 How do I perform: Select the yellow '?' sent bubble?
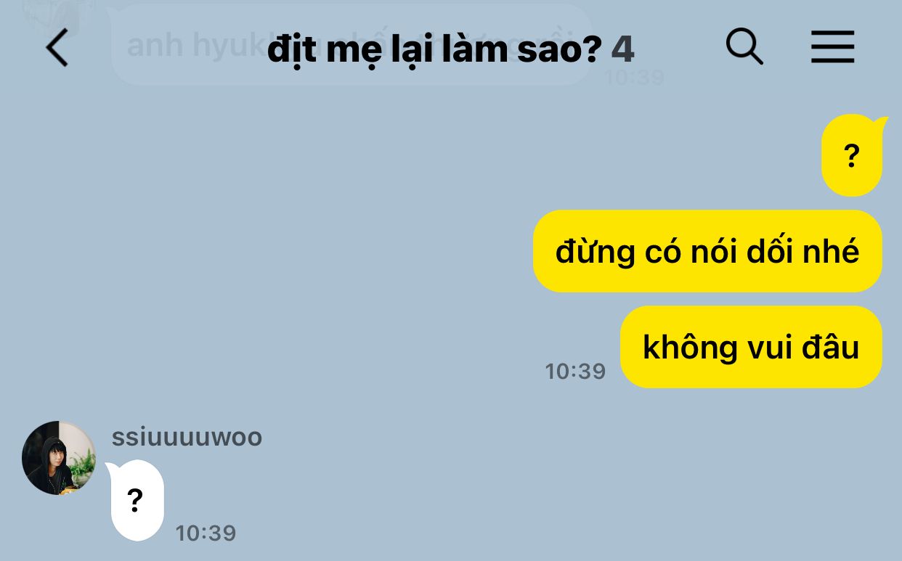[852, 155]
